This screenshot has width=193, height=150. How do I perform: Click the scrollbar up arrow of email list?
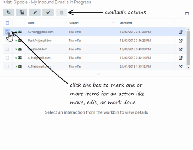(x=188, y=29)
